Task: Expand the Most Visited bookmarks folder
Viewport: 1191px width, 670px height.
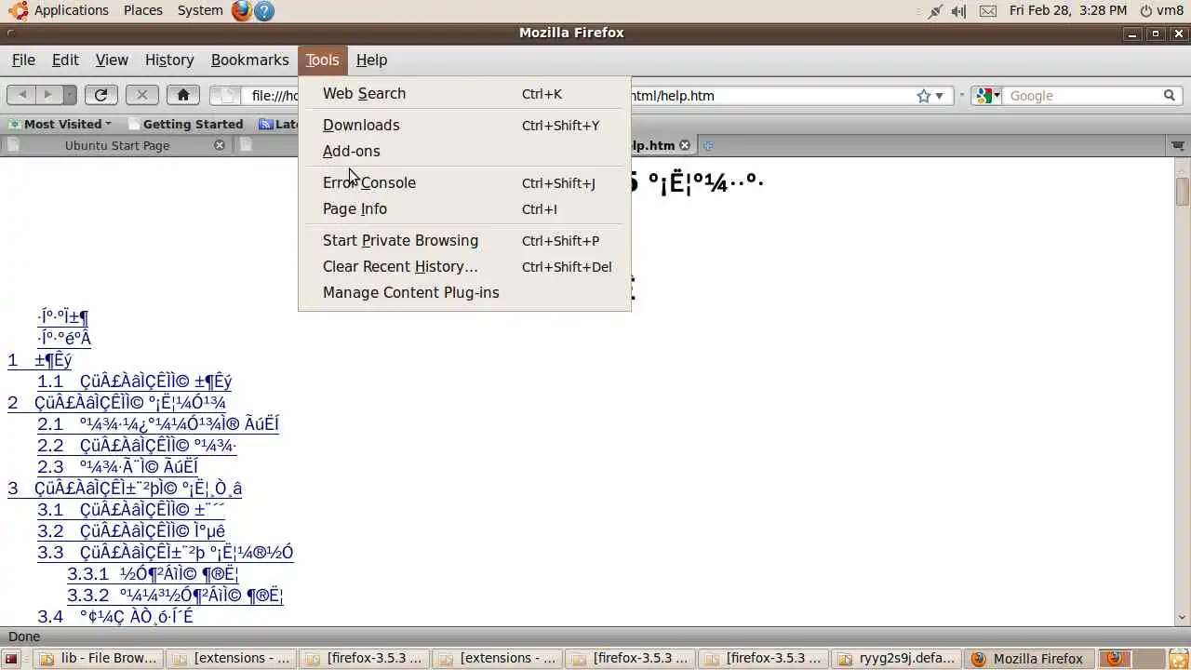Action: pos(60,124)
